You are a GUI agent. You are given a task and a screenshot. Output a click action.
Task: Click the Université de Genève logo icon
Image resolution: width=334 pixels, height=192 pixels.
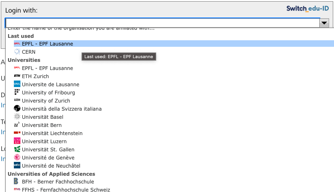(x=17, y=158)
